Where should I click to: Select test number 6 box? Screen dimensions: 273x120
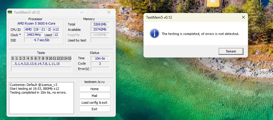click(x=36, y=58)
